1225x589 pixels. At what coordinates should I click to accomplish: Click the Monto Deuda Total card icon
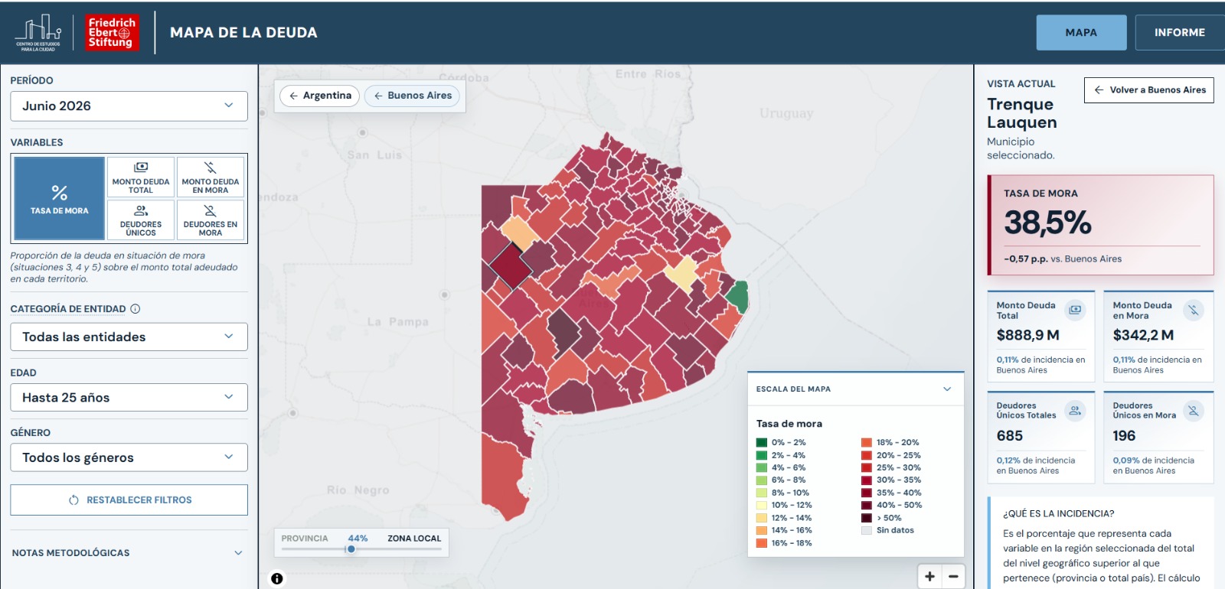tap(1075, 310)
